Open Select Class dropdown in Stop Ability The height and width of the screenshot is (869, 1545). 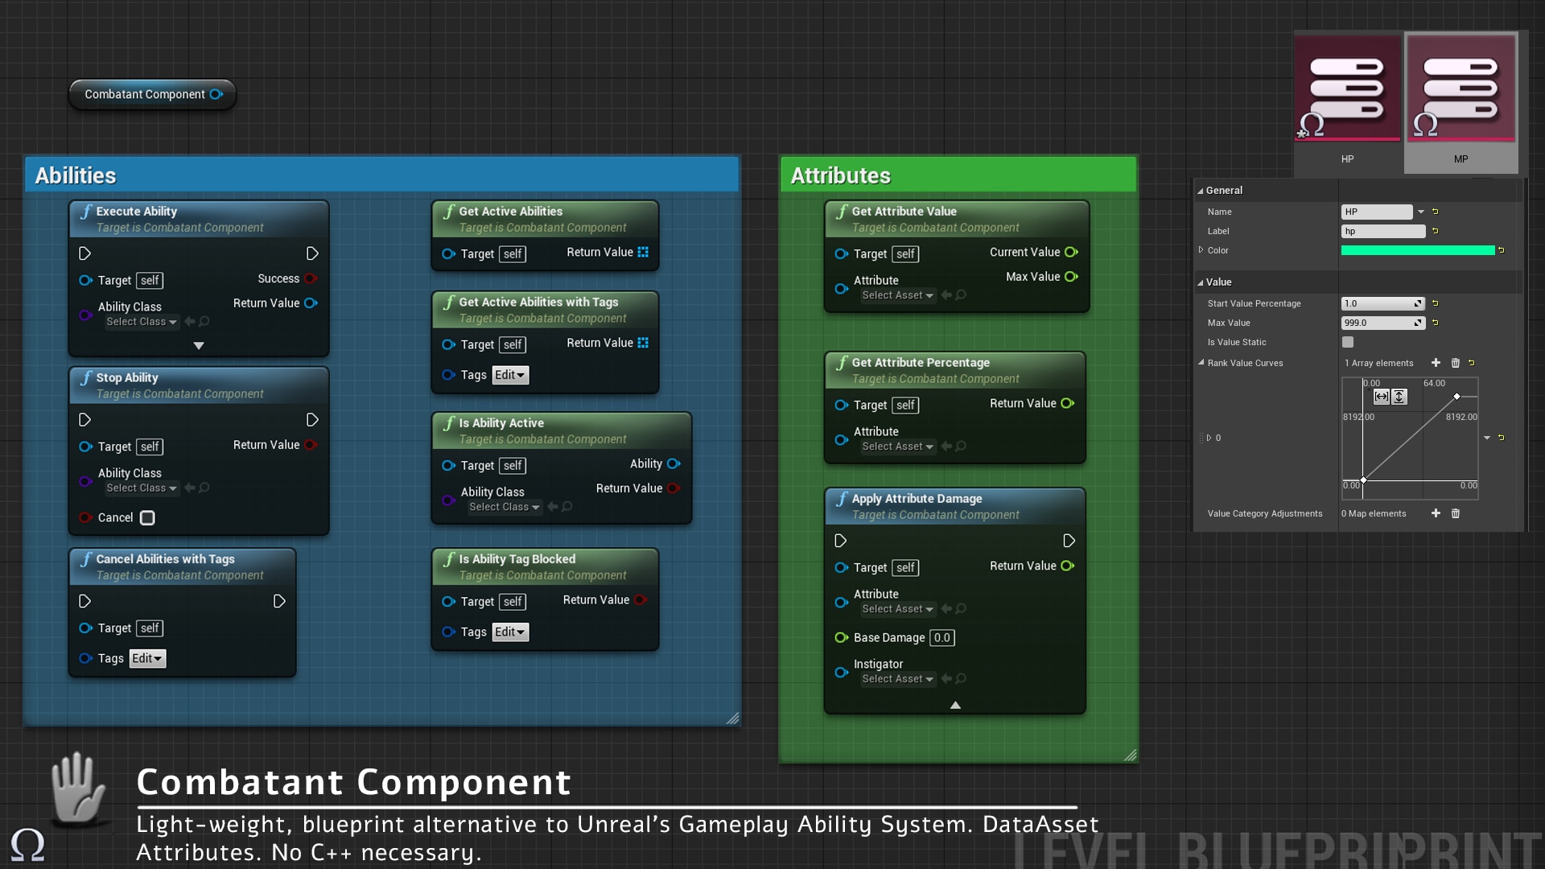pos(142,488)
